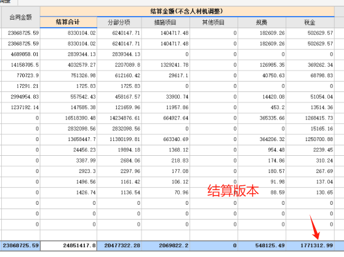Select cell with value 2839344.13 in 结算合计
This screenshot has height=257, width=344.
pyautogui.click(x=68, y=54)
